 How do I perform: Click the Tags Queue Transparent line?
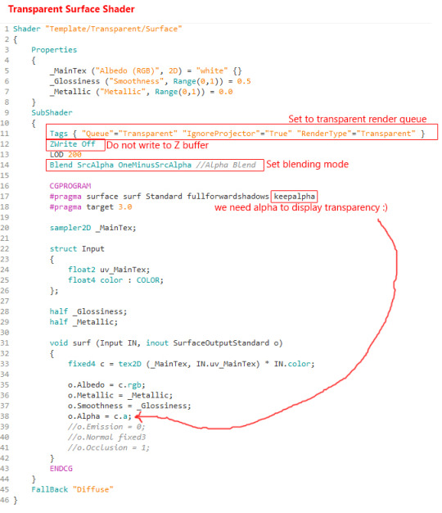[237, 134]
